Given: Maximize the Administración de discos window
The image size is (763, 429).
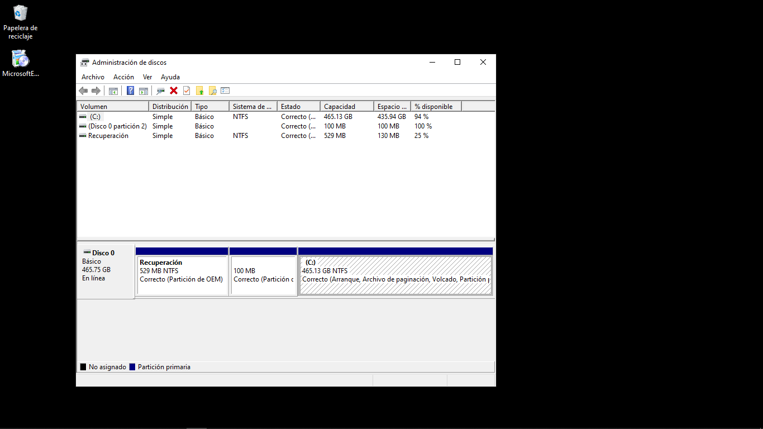Looking at the screenshot, I should [x=457, y=62].
